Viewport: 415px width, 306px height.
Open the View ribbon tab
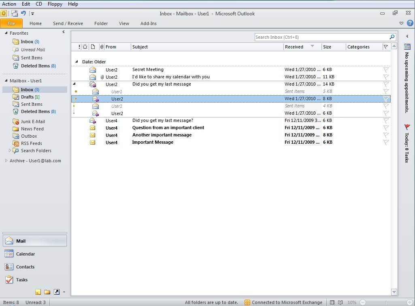click(x=124, y=23)
